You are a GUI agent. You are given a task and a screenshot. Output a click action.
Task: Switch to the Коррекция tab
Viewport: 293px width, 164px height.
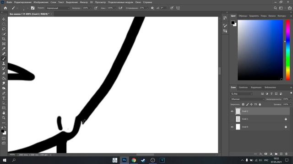click(x=256, y=87)
